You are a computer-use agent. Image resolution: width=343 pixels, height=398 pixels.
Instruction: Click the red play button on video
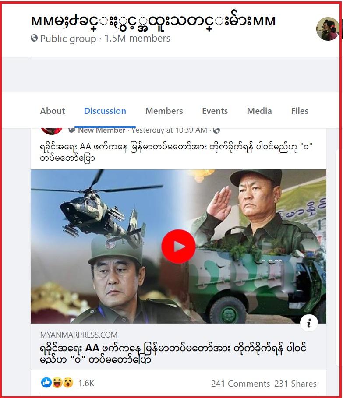(x=178, y=247)
